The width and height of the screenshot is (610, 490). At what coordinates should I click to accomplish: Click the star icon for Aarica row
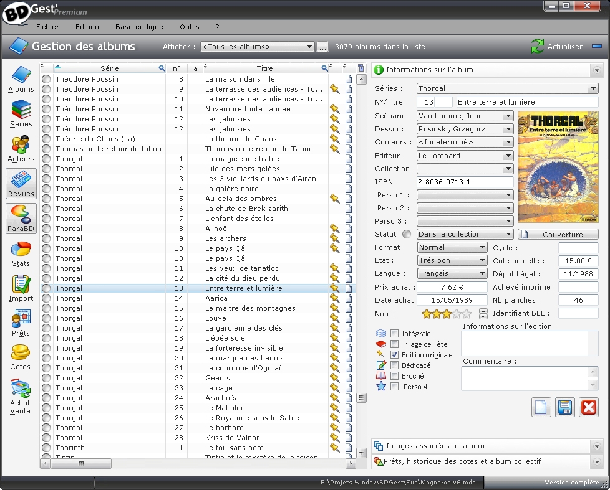334,298
